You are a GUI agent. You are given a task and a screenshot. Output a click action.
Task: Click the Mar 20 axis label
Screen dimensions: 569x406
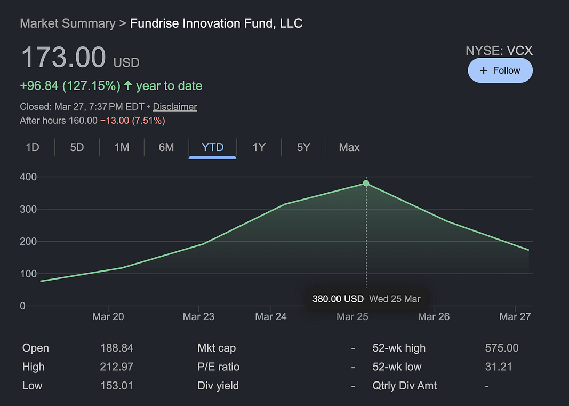click(108, 317)
